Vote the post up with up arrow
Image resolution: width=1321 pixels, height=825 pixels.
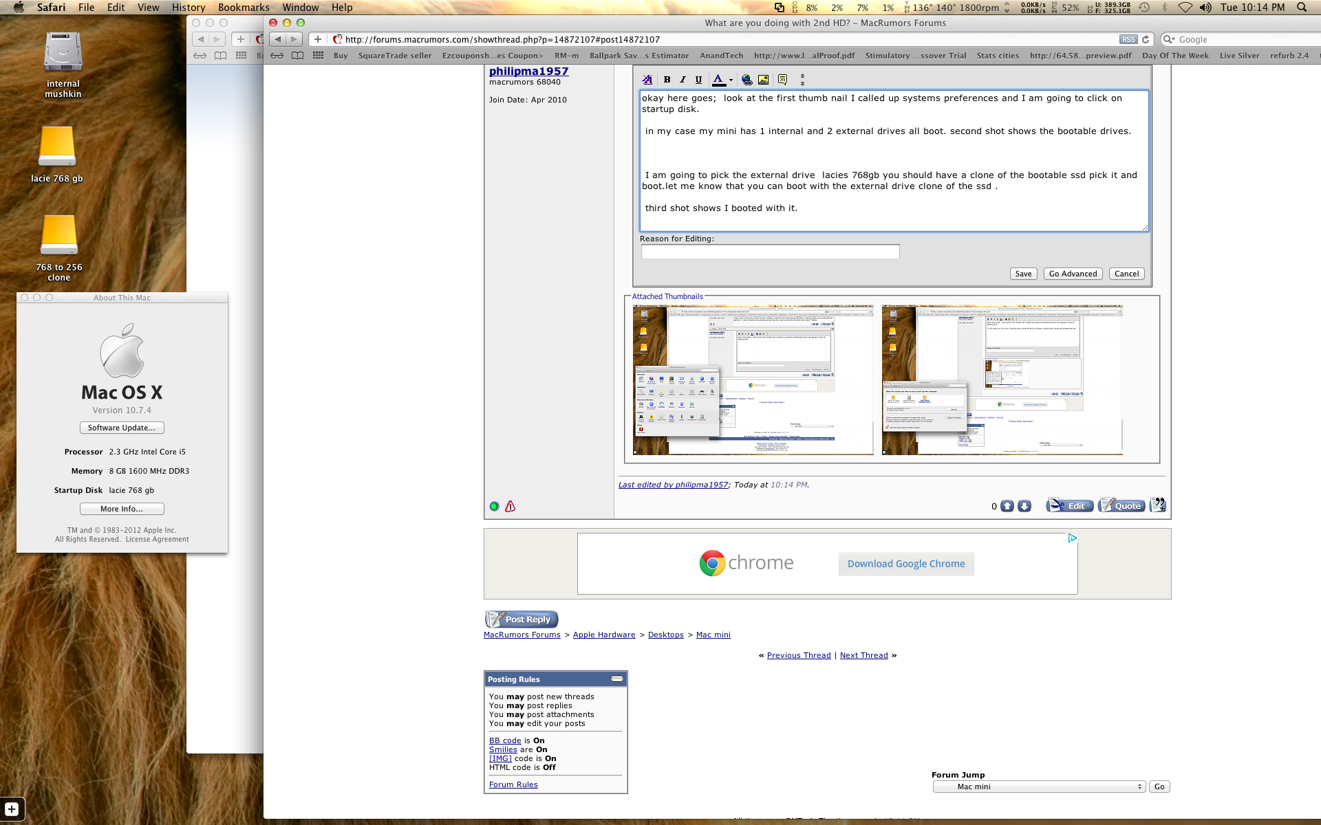pos(1007,506)
